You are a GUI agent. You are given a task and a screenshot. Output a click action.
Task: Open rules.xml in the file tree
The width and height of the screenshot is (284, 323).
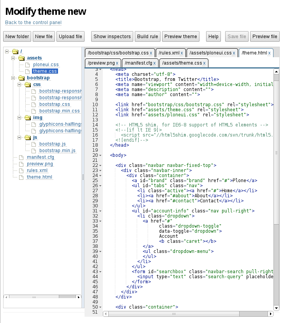pos(37,170)
